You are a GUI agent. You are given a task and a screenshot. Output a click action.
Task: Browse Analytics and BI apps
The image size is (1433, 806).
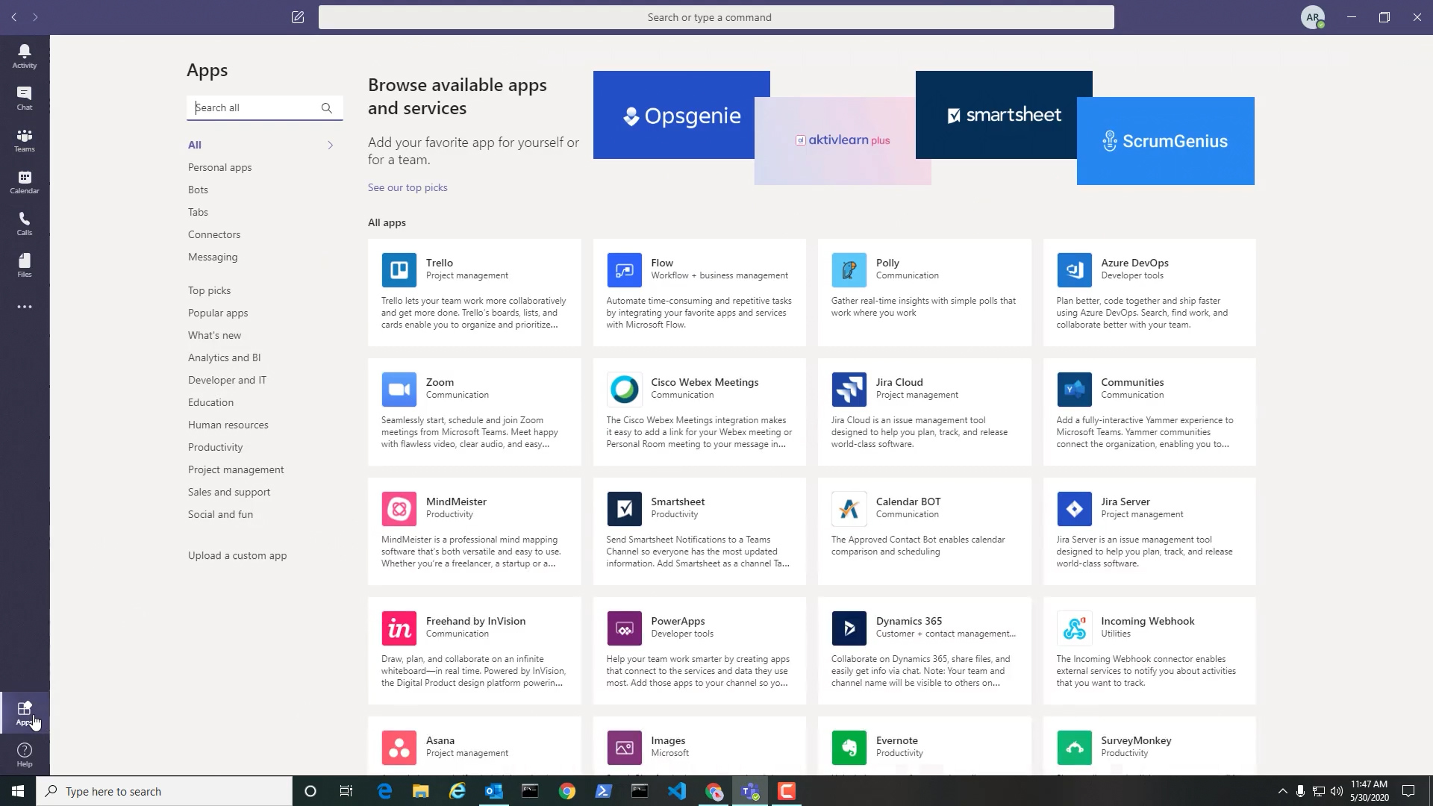tap(225, 357)
